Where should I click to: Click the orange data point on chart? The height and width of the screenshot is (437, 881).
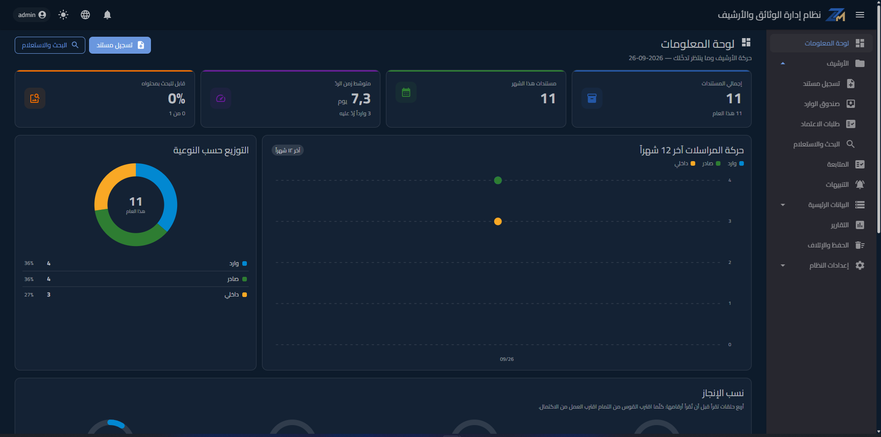coord(498,222)
